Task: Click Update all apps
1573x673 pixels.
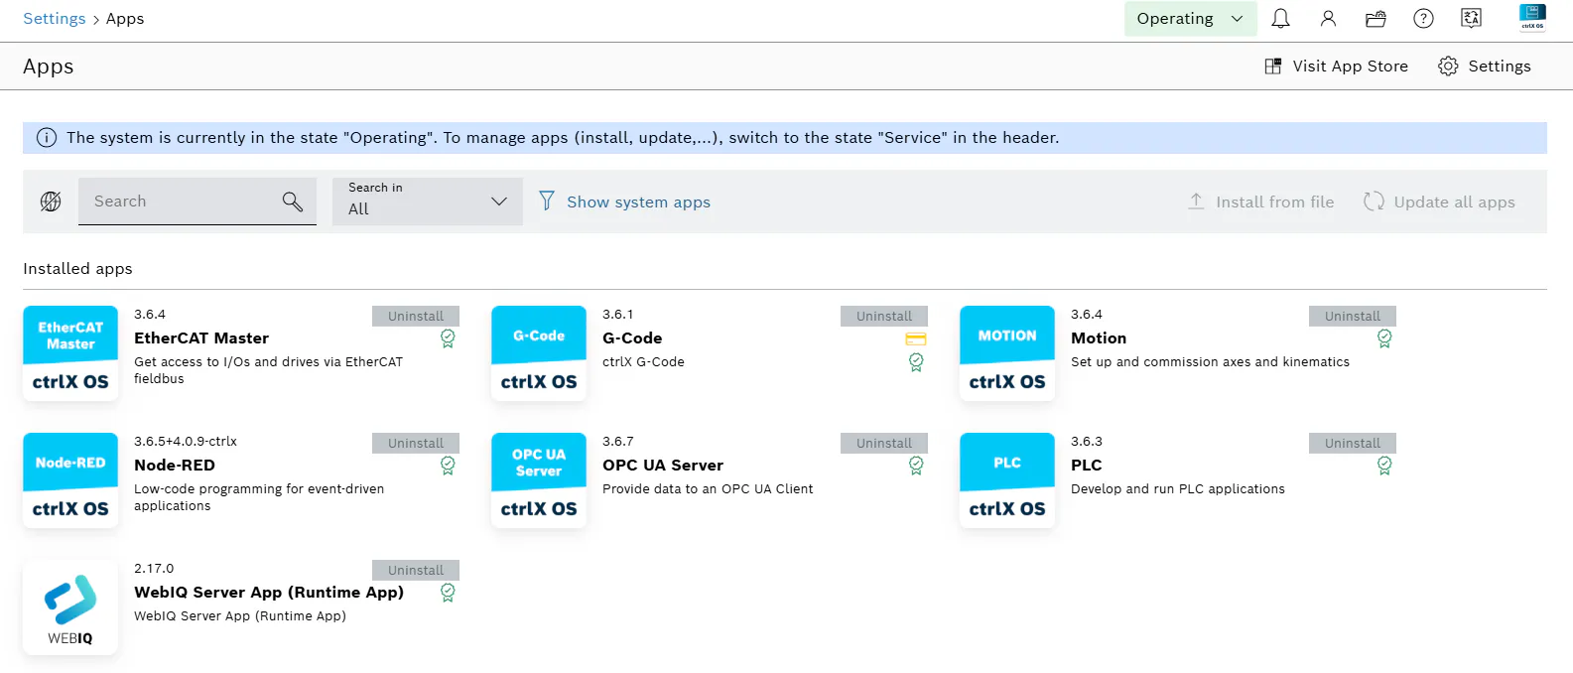Action: [x=1439, y=202]
